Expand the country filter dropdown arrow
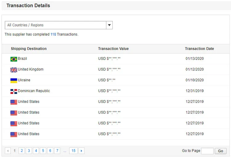This screenshot has height=157, width=231. pos(109,25)
